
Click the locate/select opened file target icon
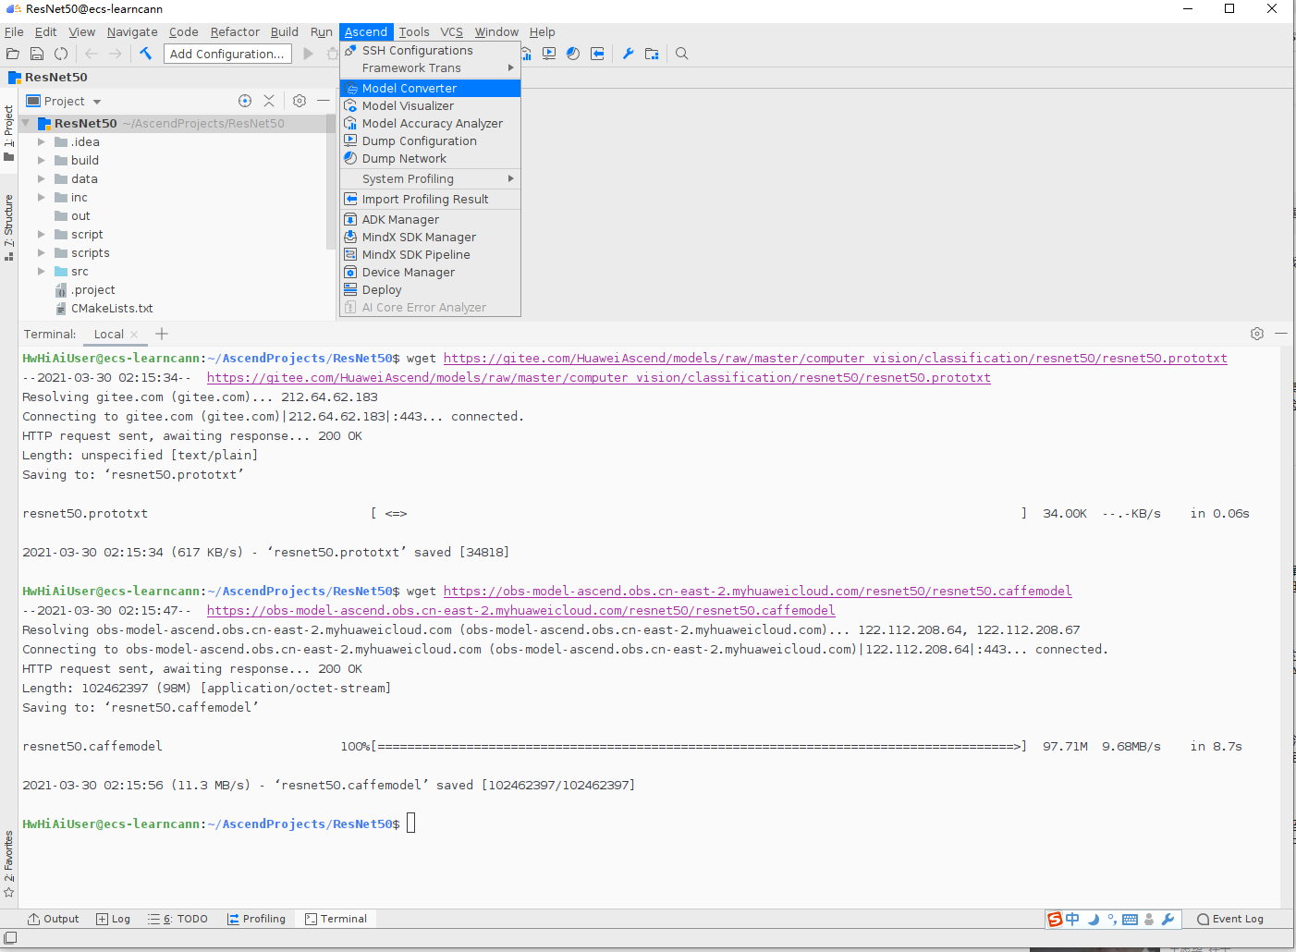(x=245, y=101)
